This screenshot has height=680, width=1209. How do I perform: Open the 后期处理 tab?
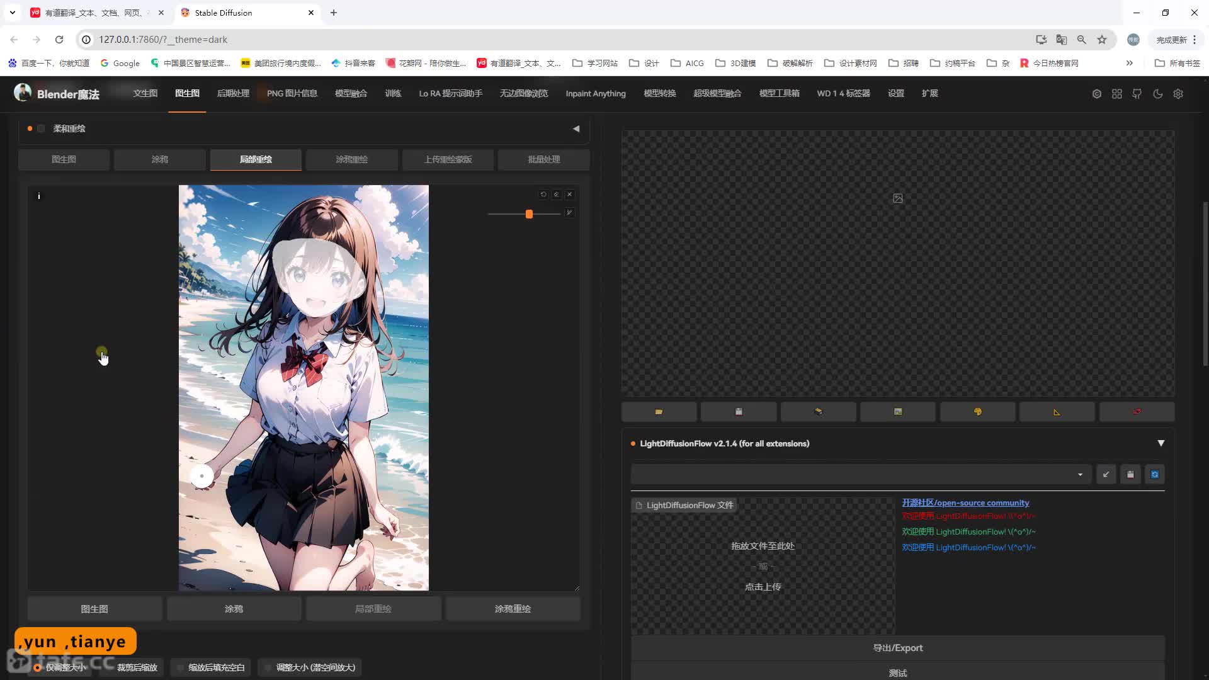233,93
